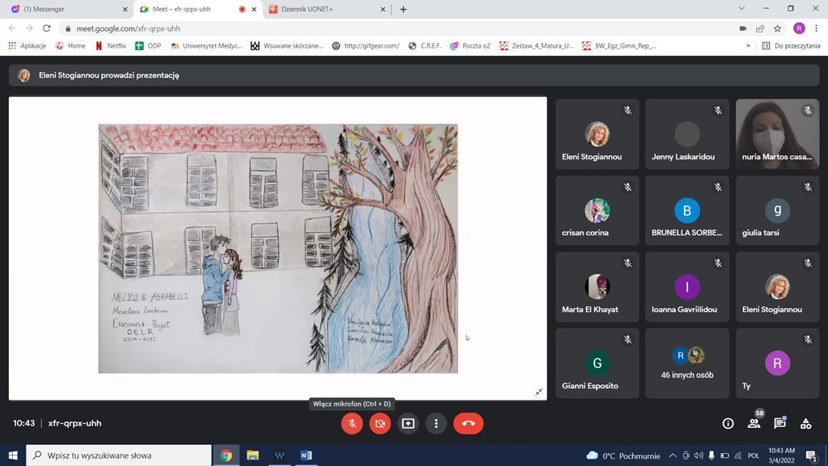
Task: Open the Home bookmark
Action: click(71, 46)
